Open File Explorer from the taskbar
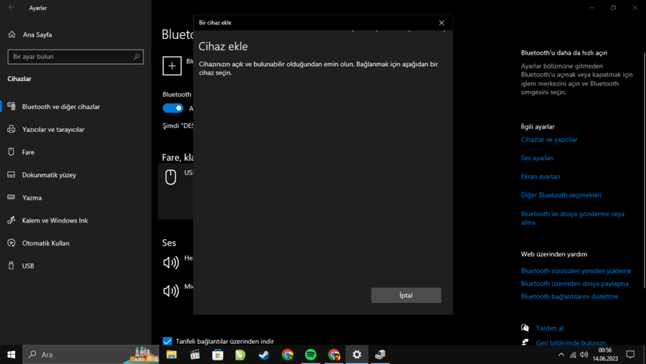The height and width of the screenshot is (364, 646). [172, 355]
